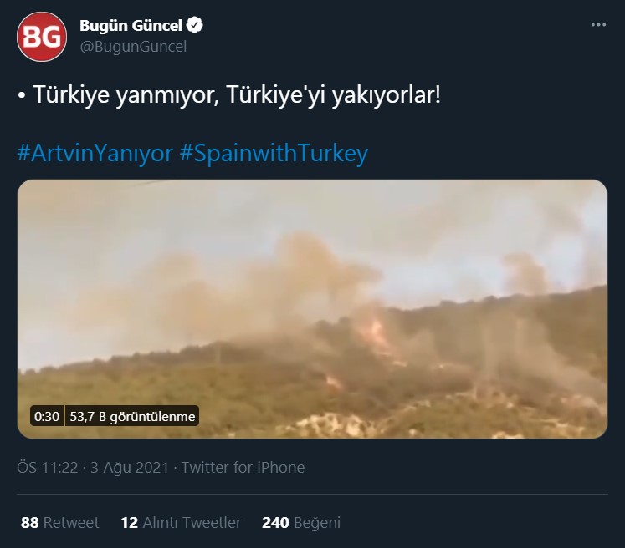Screen dimensions: 625x548
Task: Open the ÖS 11:22 tweet timestamp
Action: (48, 467)
